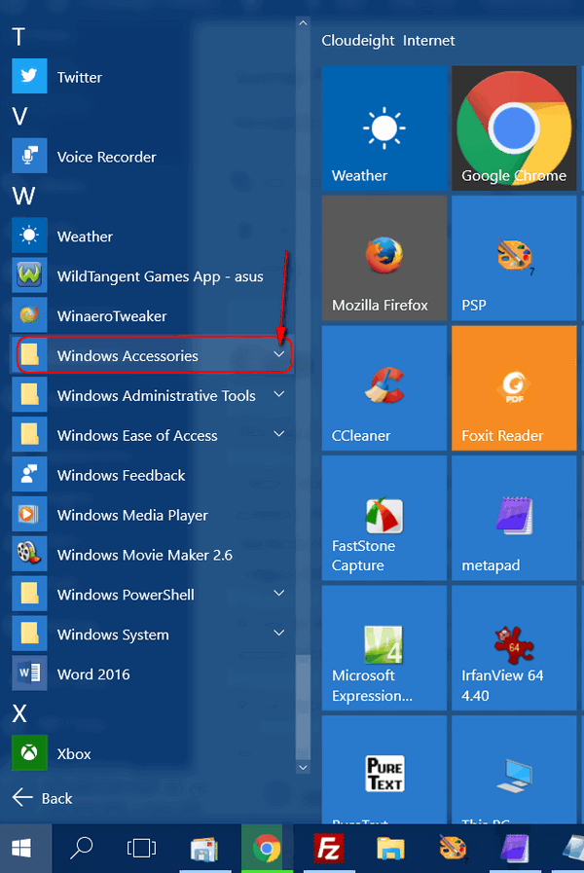The width and height of the screenshot is (584, 873).
Task: Click the Back button
Action: (42, 798)
